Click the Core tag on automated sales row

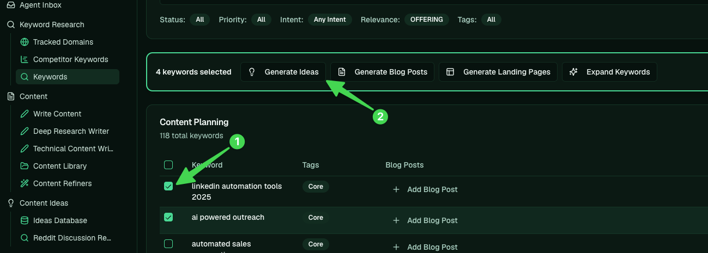pos(316,244)
